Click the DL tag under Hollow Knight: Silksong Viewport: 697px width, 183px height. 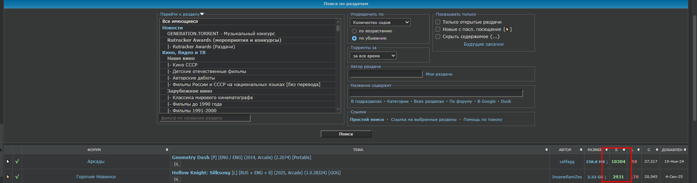click(x=176, y=179)
